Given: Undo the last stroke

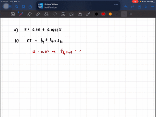Looking at the screenshot, I should coord(126,7).
